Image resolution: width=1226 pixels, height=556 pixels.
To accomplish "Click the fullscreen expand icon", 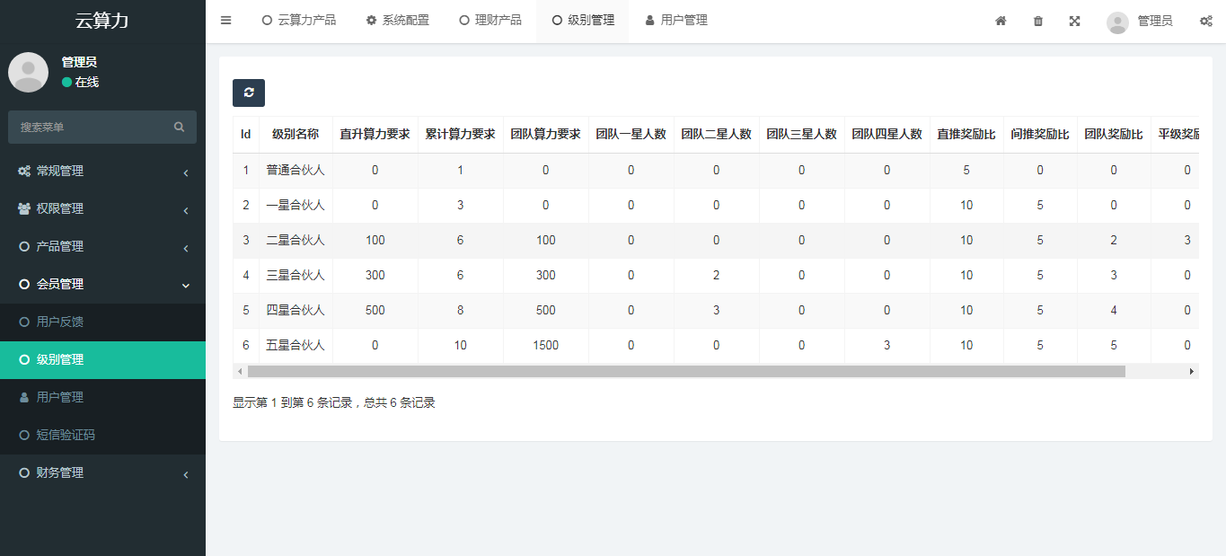I will pyautogui.click(x=1074, y=21).
